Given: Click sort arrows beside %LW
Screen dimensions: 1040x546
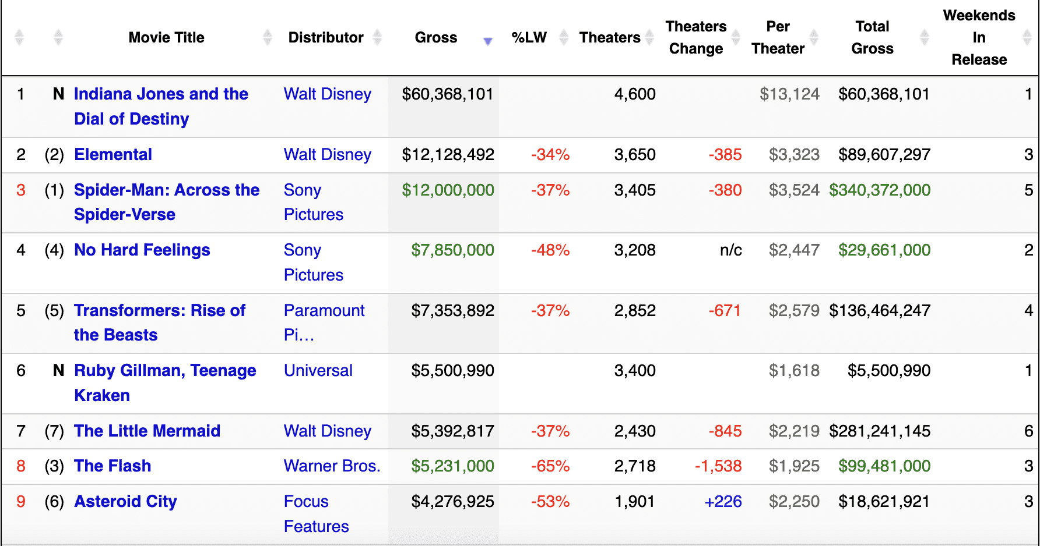Looking at the screenshot, I should tap(564, 37).
